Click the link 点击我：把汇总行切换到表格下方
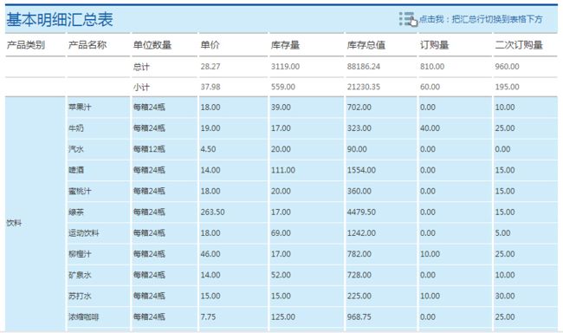Screen dimensions: 563x333 pos(481,19)
